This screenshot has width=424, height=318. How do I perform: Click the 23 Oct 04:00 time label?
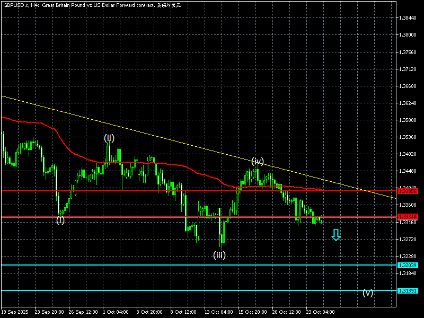pos(321,312)
